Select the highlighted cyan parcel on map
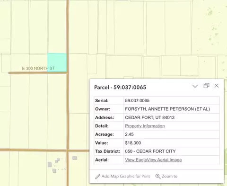This screenshot has height=186, width=227. pos(57,62)
